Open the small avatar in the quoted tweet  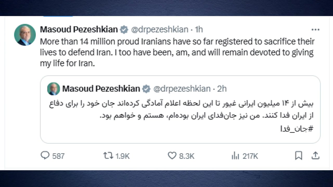click(54, 89)
